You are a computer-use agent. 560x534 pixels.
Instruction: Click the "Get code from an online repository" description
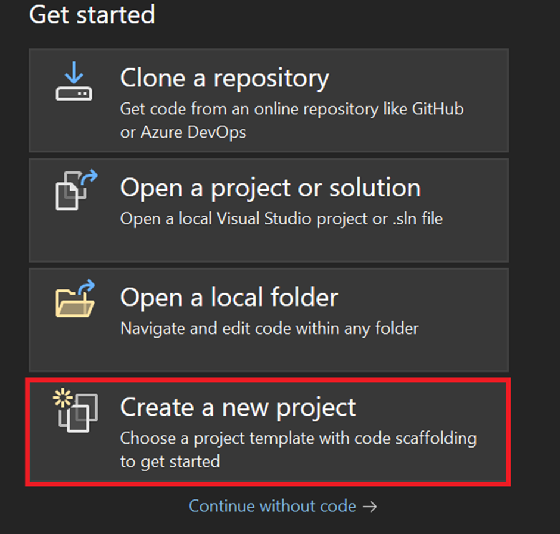point(292,109)
